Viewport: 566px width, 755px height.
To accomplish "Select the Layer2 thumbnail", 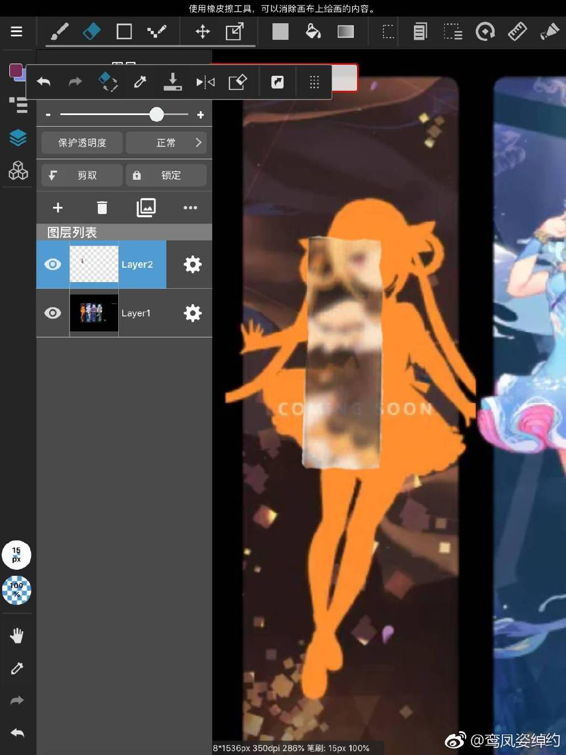I will point(94,264).
